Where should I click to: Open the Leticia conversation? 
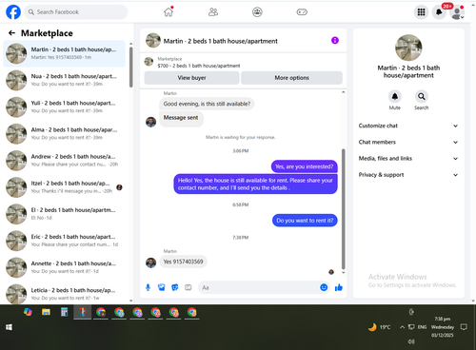pyautogui.click(x=64, y=294)
